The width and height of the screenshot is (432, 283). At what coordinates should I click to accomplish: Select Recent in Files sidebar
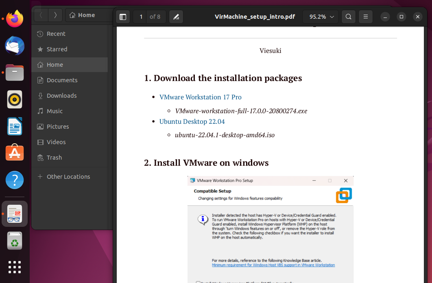(x=70, y=34)
